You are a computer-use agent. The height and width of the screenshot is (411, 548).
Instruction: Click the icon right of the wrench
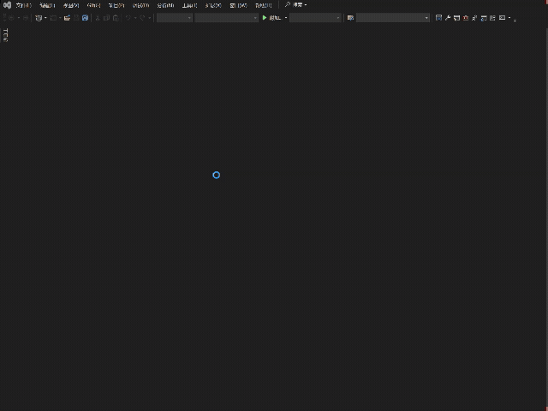click(x=456, y=18)
